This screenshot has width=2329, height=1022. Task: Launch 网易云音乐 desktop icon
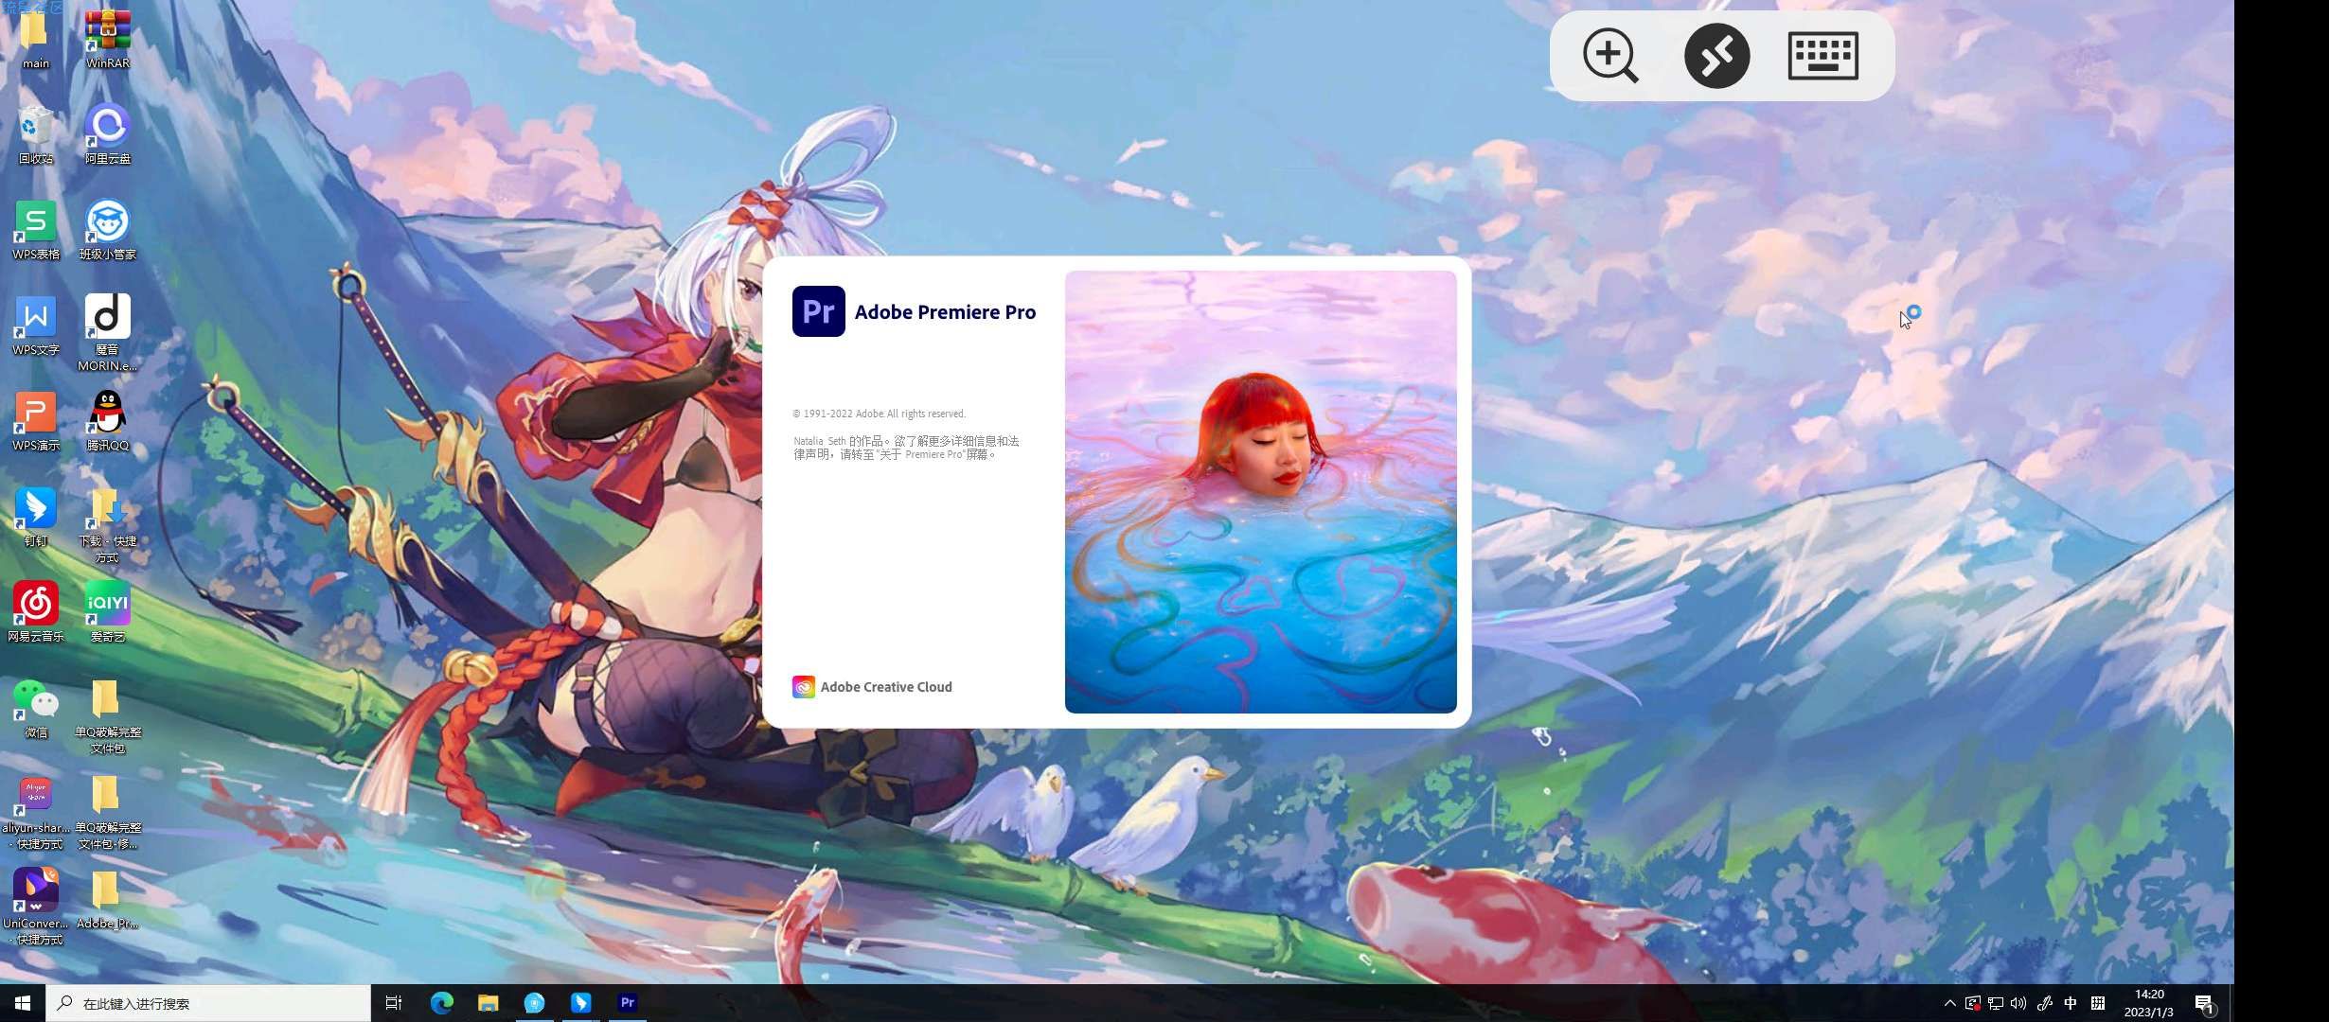[x=35, y=611]
